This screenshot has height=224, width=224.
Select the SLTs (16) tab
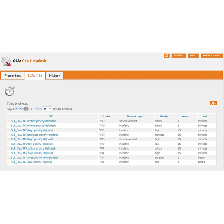point(35,76)
